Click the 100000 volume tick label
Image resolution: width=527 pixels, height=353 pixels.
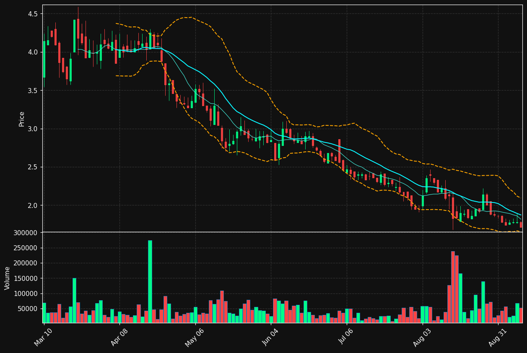(x=26, y=293)
